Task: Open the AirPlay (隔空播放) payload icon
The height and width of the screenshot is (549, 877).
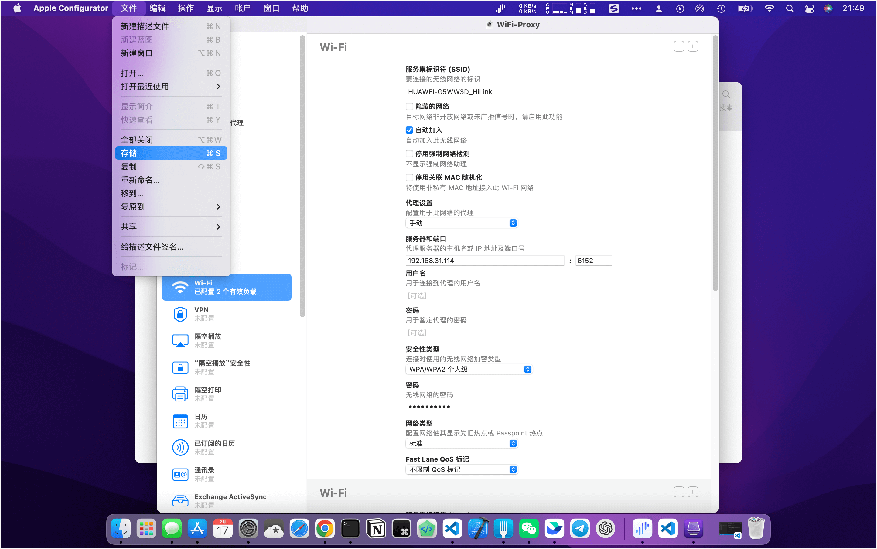Action: click(x=180, y=341)
